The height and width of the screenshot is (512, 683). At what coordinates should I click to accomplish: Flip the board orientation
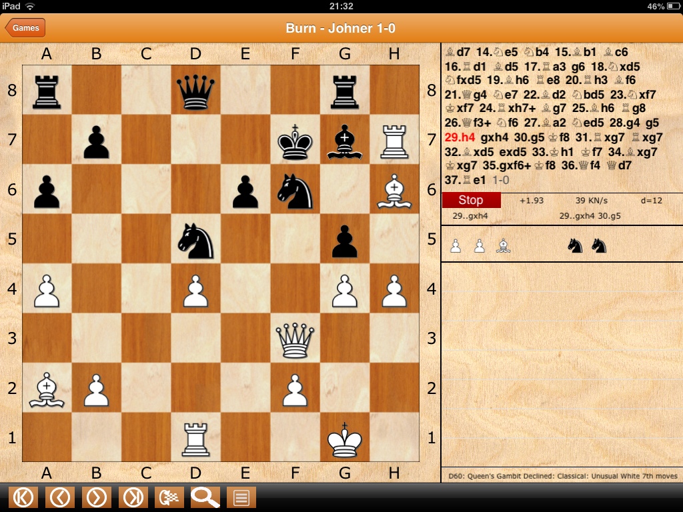tap(169, 497)
